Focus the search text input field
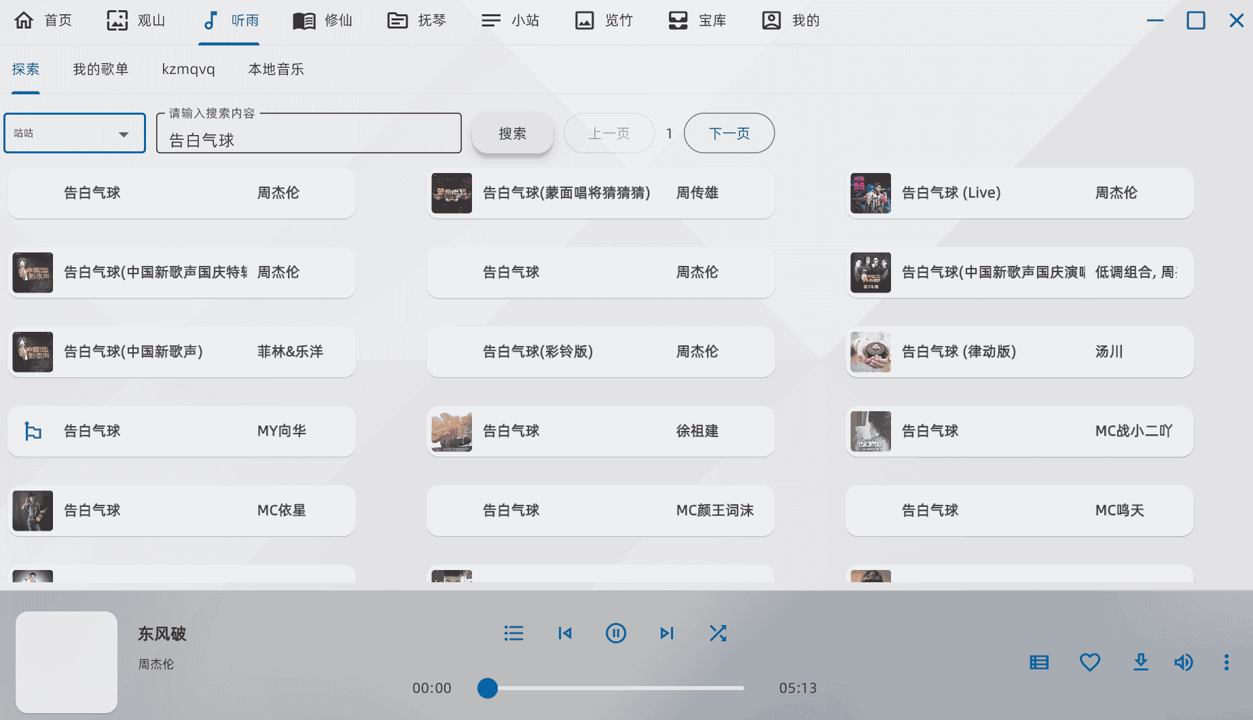The image size is (1253, 720). [x=309, y=140]
